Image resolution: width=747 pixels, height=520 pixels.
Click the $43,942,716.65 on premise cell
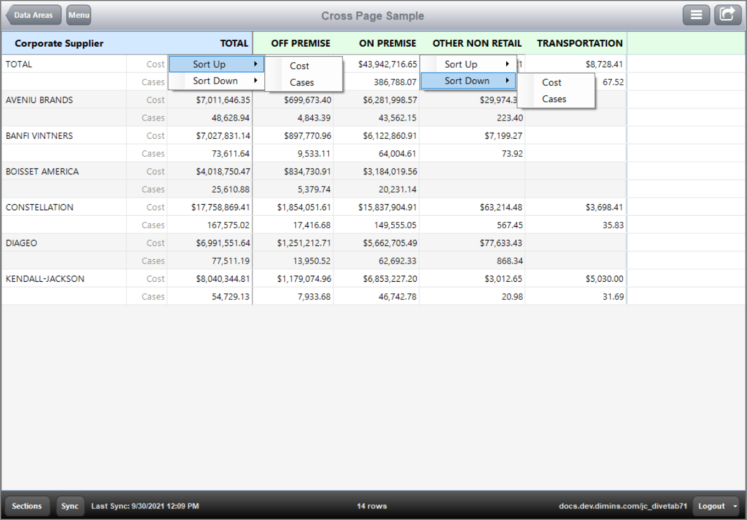coord(388,64)
